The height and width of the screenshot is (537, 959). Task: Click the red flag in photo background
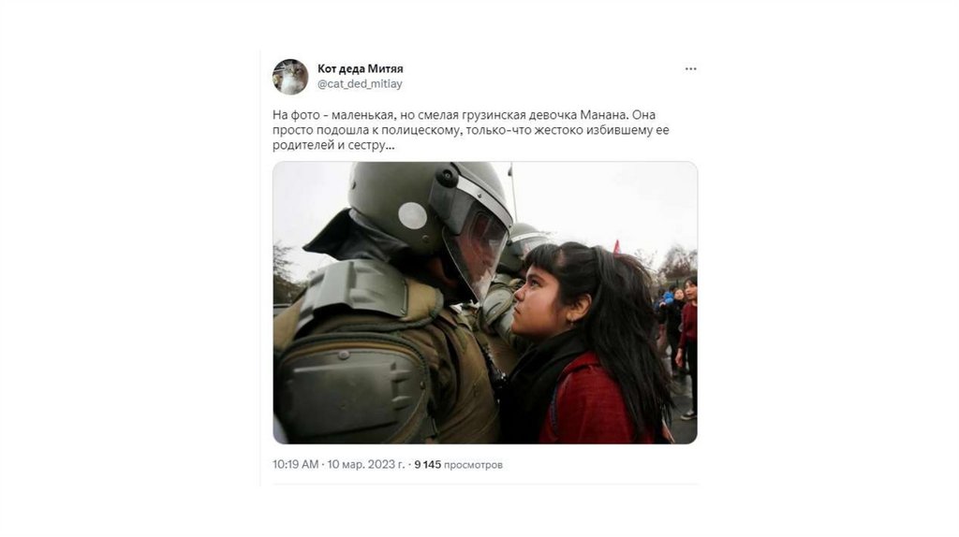click(x=616, y=246)
